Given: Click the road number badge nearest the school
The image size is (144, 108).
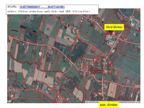Looking at the screenshot, I should [132, 17].
